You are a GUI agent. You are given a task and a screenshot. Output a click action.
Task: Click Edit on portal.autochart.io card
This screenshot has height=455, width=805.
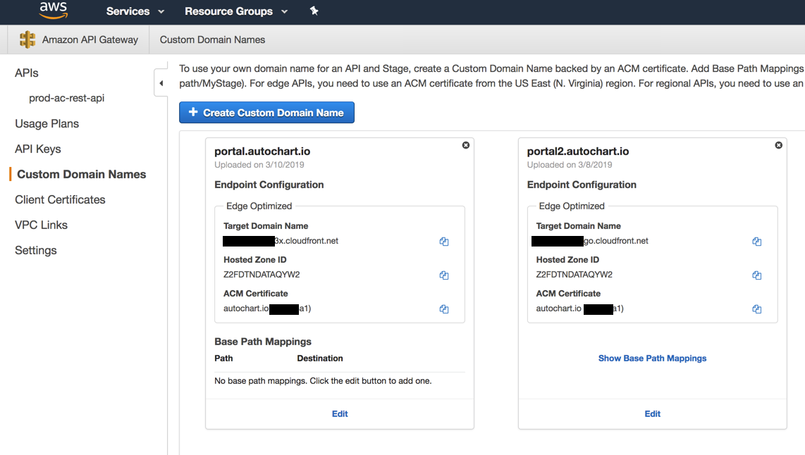340,413
